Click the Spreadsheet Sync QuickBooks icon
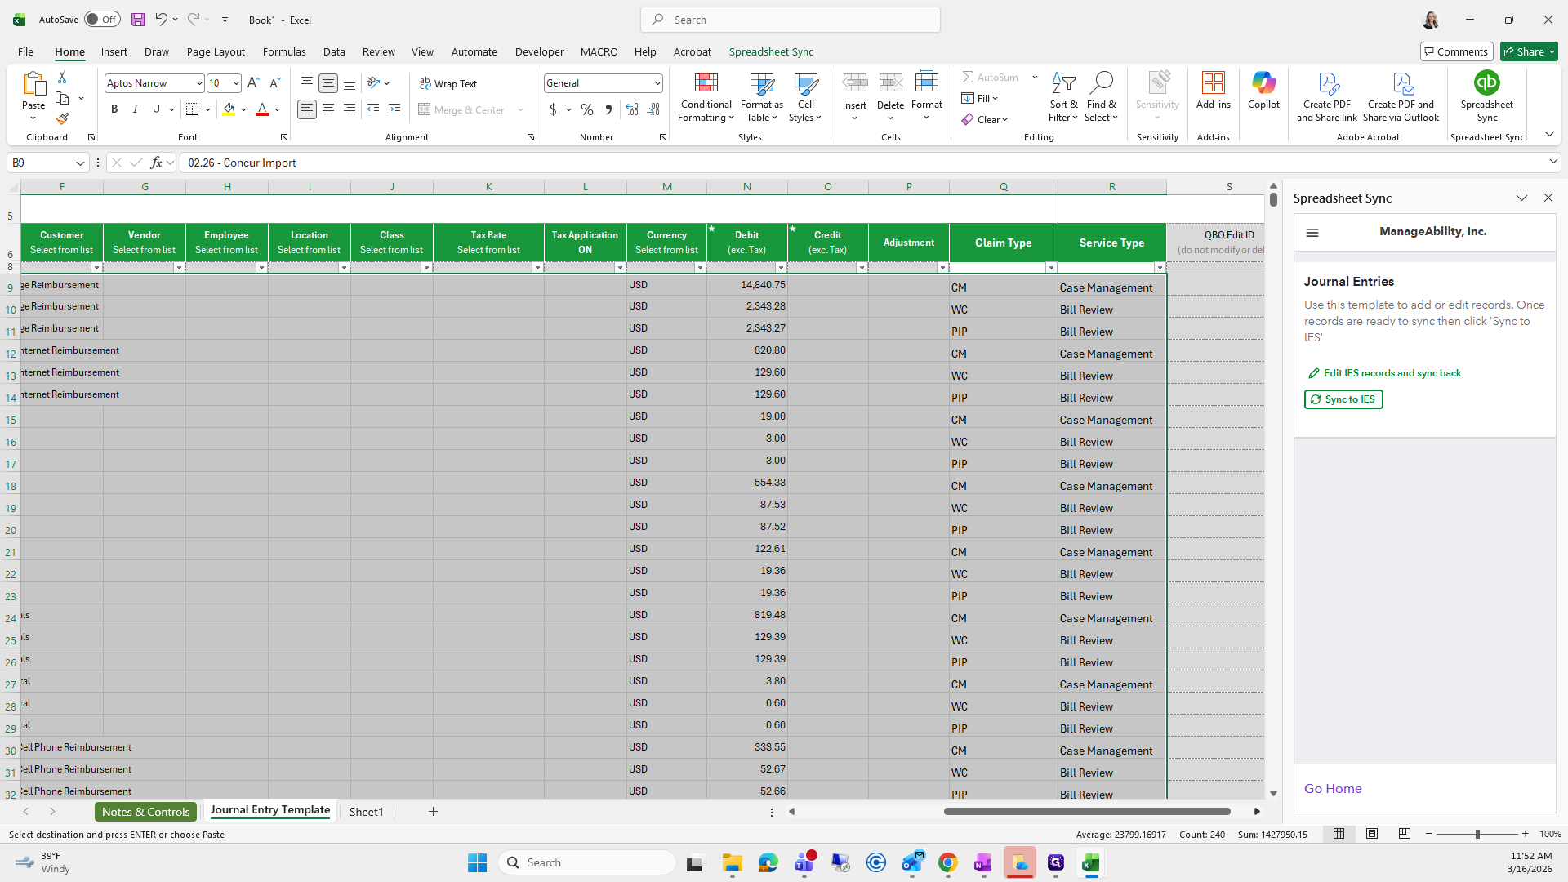The image size is (1568, 882). tap(1486, 84)
